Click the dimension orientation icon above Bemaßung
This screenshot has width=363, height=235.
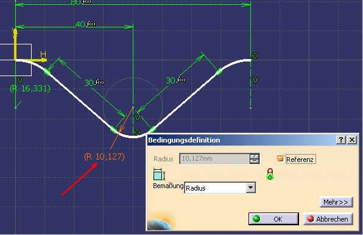[x=160, y=174]
